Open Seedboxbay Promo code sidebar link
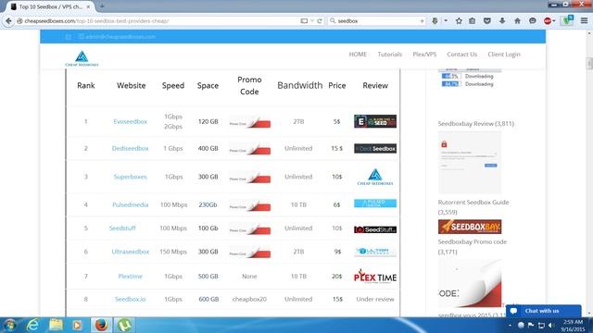This screenshot has width=593, height=333. (x=472, y=247)
